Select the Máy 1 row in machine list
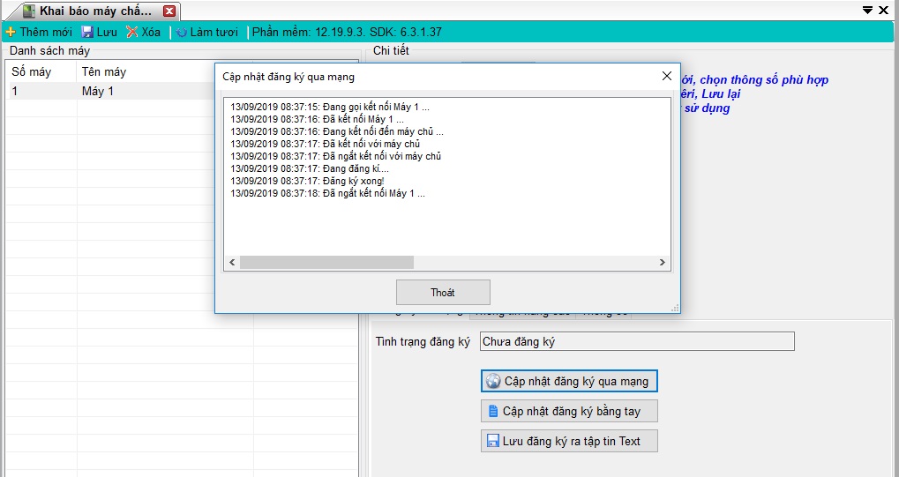 [97, 91]
